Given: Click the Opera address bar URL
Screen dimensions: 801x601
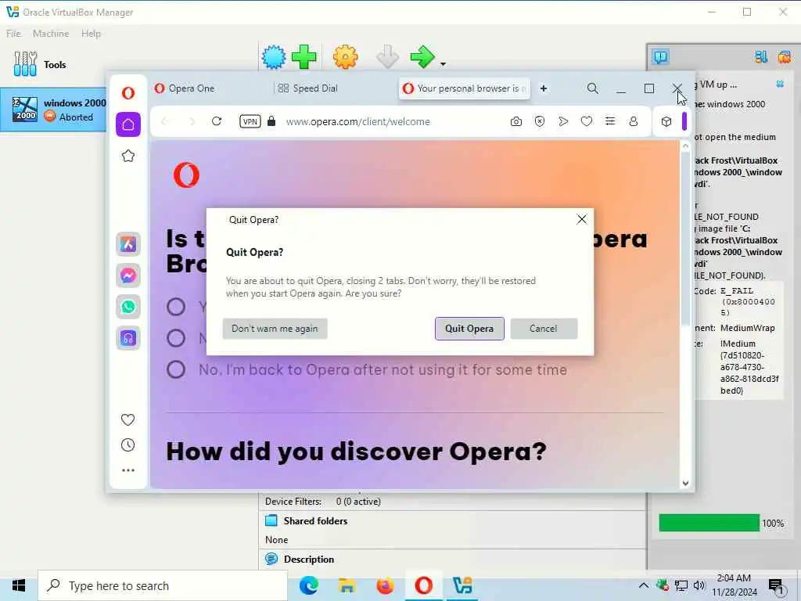Looking at the screenshot, I should [357, 121].
